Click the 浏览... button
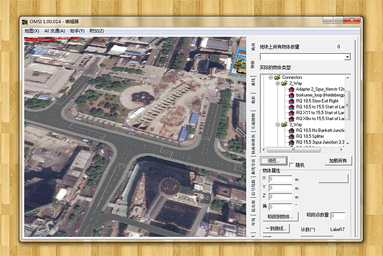The image size is (383, 256). click(273, 161)
